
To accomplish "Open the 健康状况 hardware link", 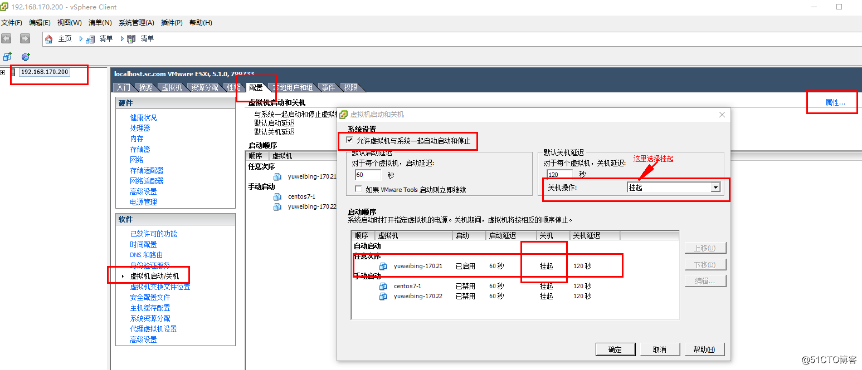I will [143, 117].
